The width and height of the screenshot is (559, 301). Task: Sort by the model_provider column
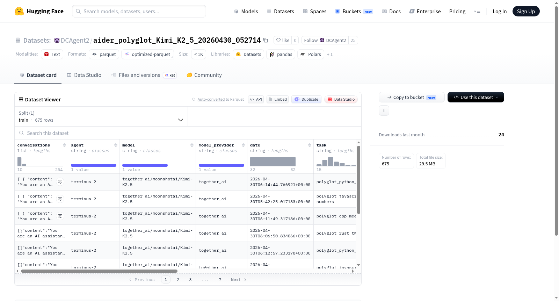coord(243,145)
